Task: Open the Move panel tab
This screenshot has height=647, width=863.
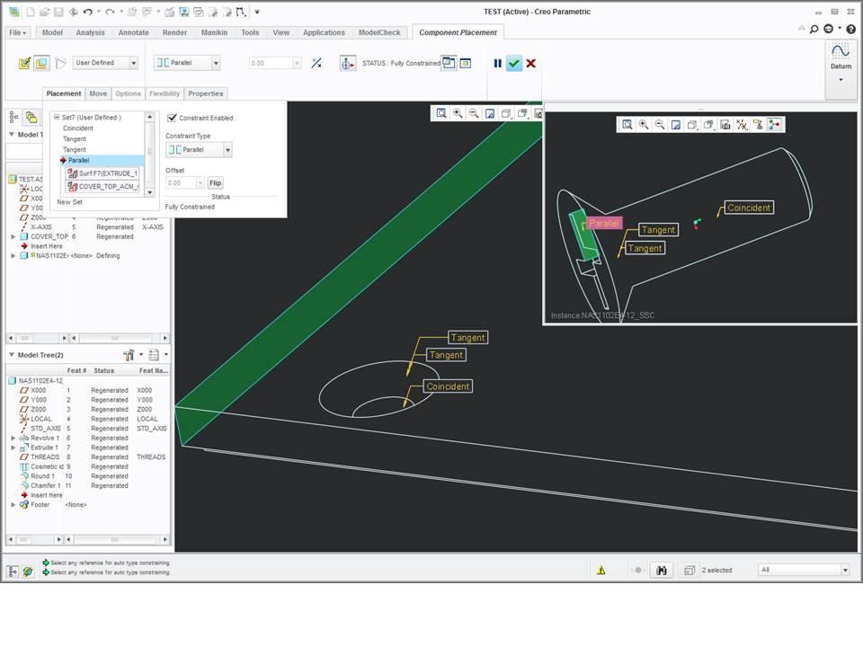Action: tap(98, 93)
